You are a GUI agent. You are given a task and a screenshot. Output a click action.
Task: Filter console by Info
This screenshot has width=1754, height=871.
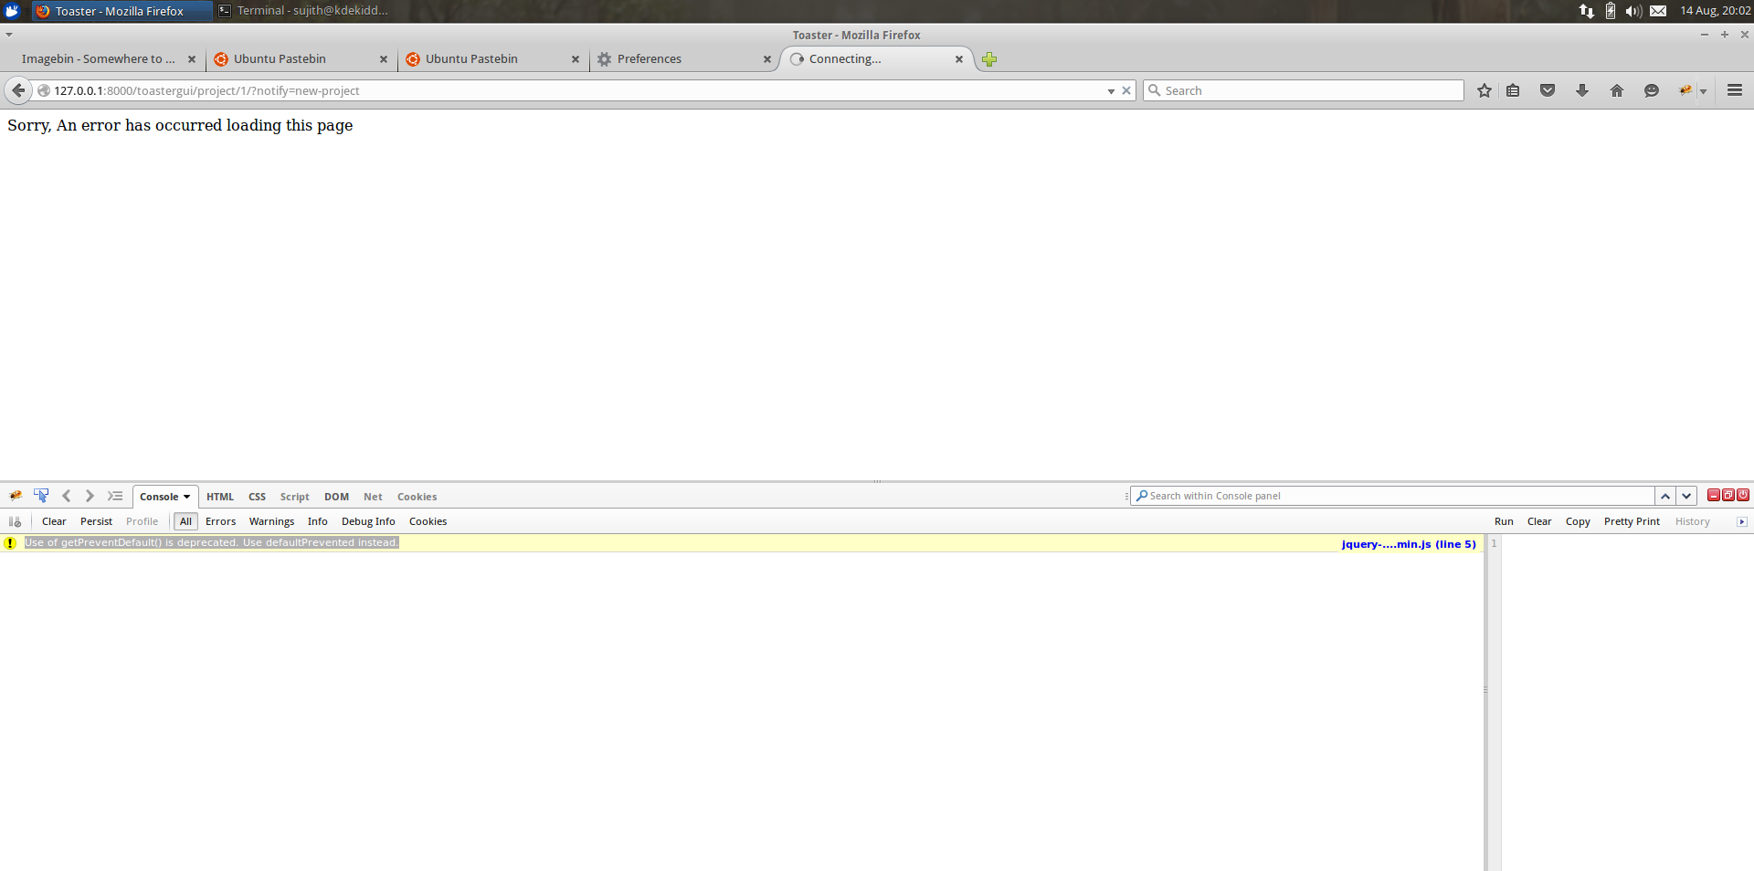[317, 521]
